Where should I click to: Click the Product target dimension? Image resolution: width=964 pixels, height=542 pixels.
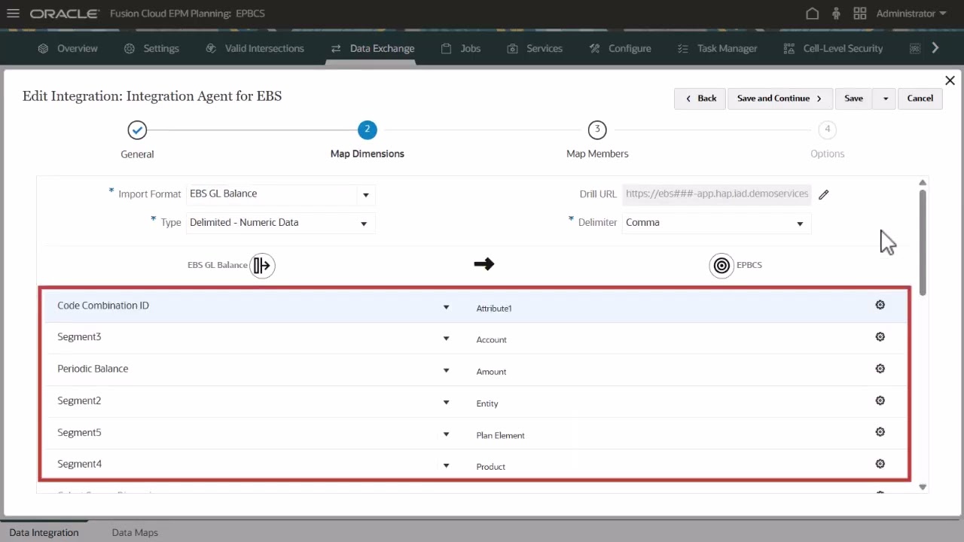click(490, 467)
